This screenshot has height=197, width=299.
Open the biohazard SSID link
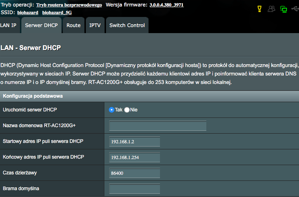tap(28, 13)
